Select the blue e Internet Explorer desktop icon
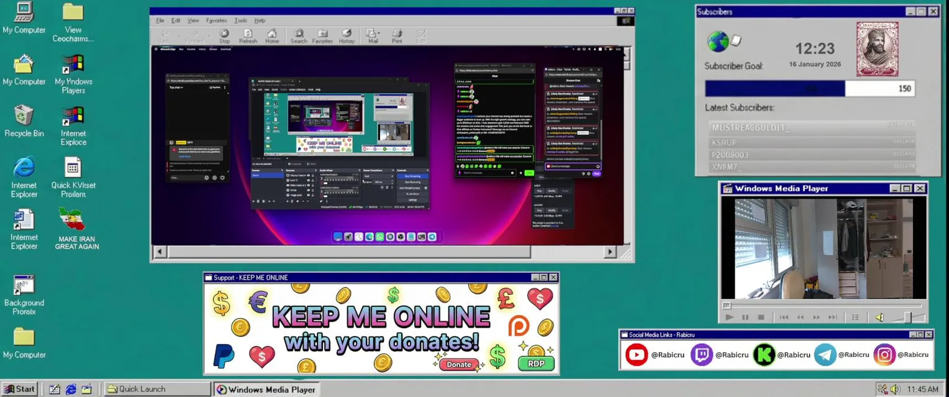This screenshot has height=397, width=949. tap(24, 177)
